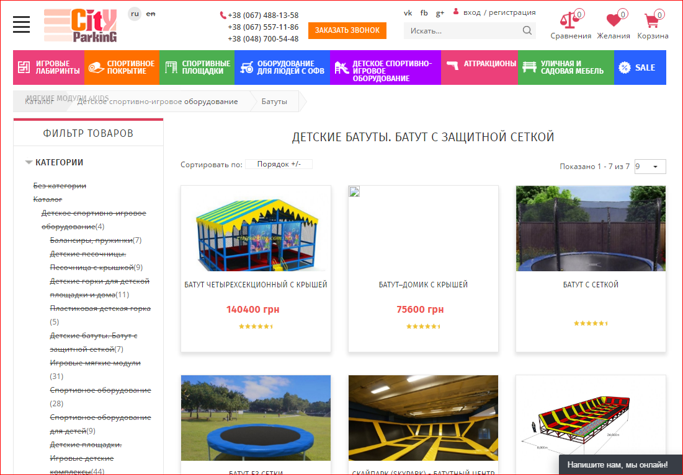Click the Батуты breadcrumb
The height and width of the screenshot is (475, 683).
coord(274,102)
